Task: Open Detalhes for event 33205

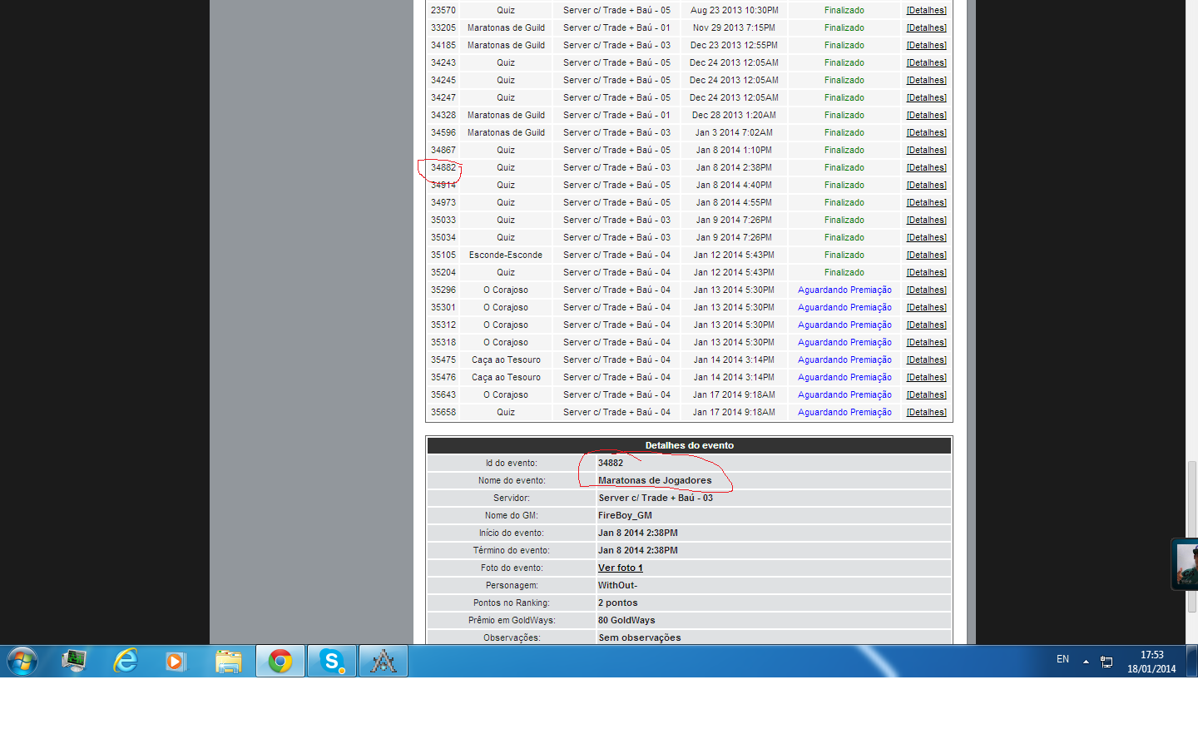Action: click(x=926, y=27)
